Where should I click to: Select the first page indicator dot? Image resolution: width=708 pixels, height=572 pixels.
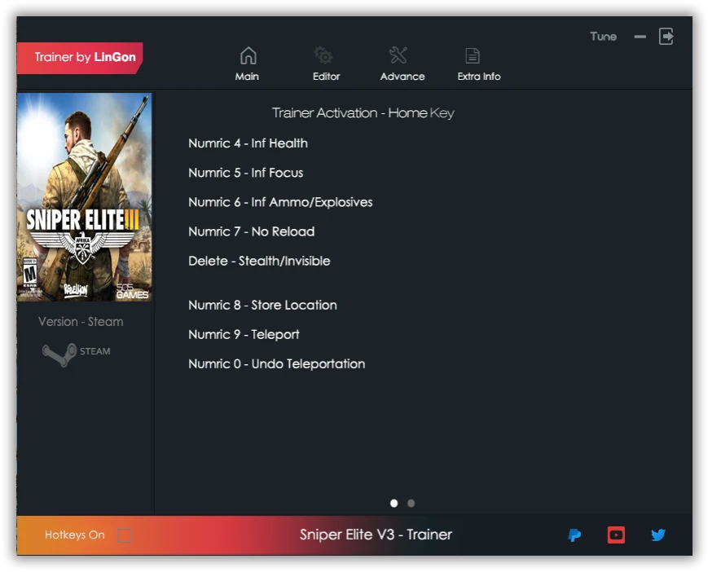(394, 503)
